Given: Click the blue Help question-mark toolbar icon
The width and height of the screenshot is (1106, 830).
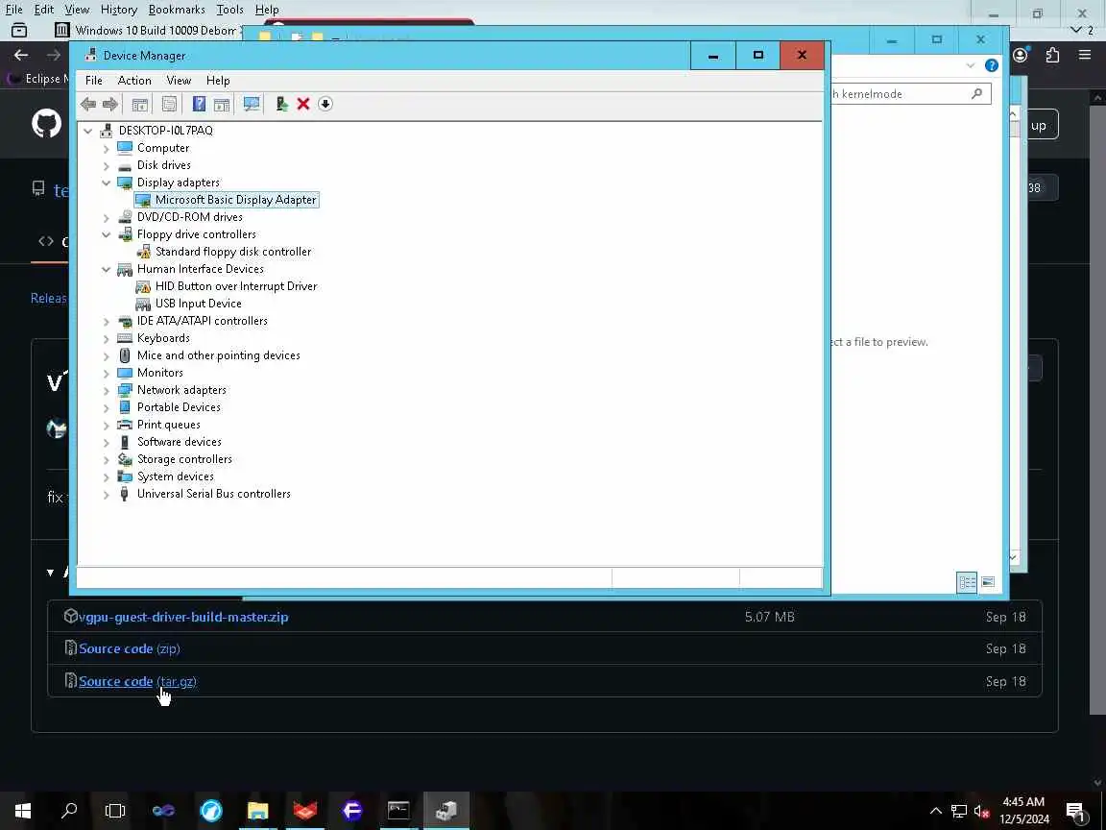Looking at the screenshot, I should (x=199, y=105).
